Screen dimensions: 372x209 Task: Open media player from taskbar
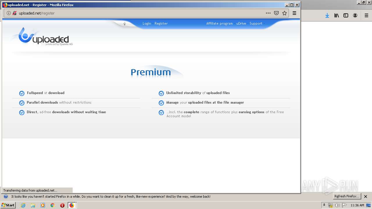[x=43, y=205]
